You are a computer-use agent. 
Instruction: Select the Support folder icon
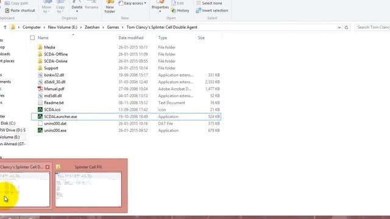point(40,68)
